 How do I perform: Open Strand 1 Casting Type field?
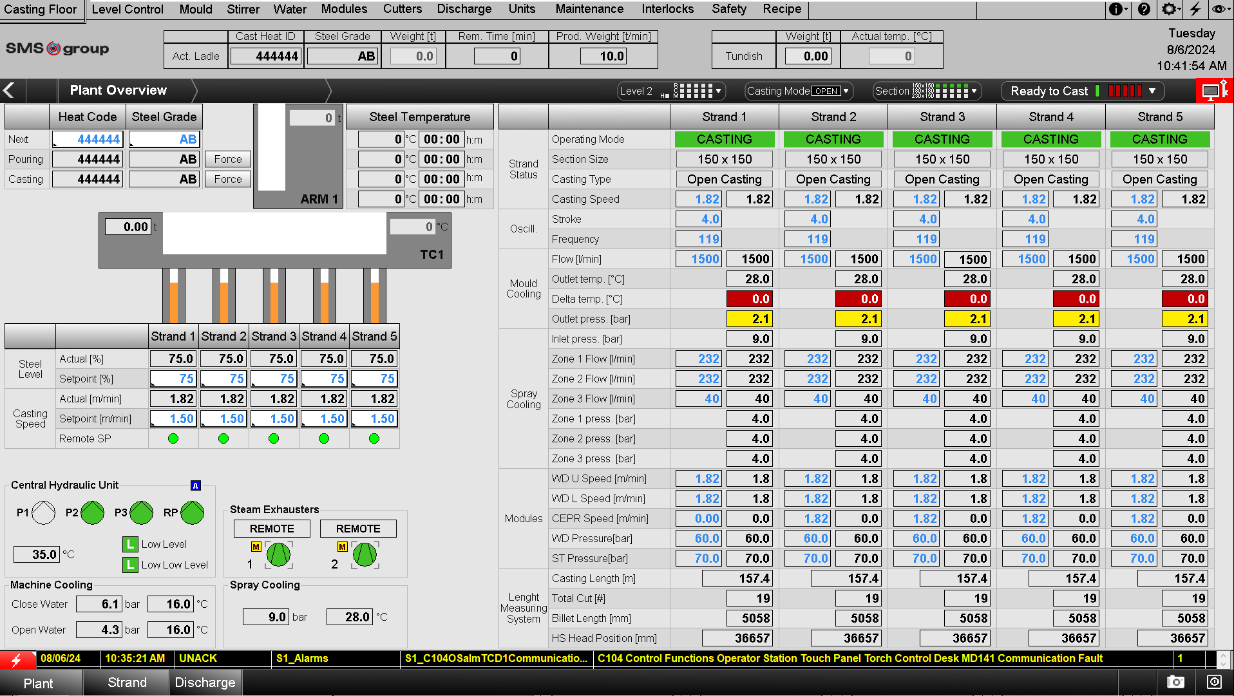pyautogui.click(x=725, y=179)
